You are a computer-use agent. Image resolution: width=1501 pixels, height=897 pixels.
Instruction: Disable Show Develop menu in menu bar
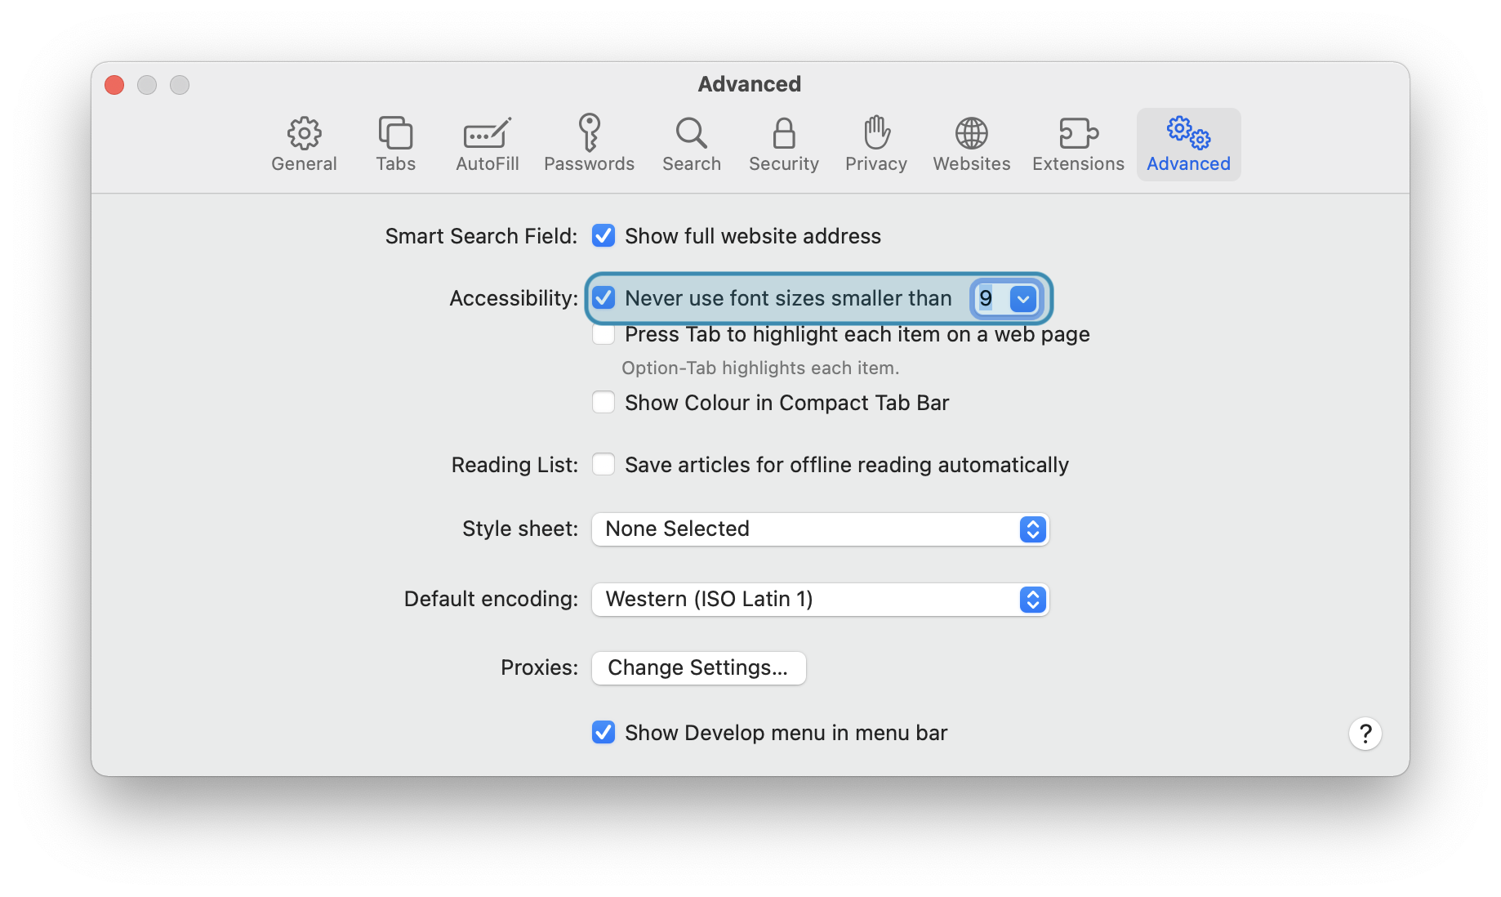pos(603,732)
